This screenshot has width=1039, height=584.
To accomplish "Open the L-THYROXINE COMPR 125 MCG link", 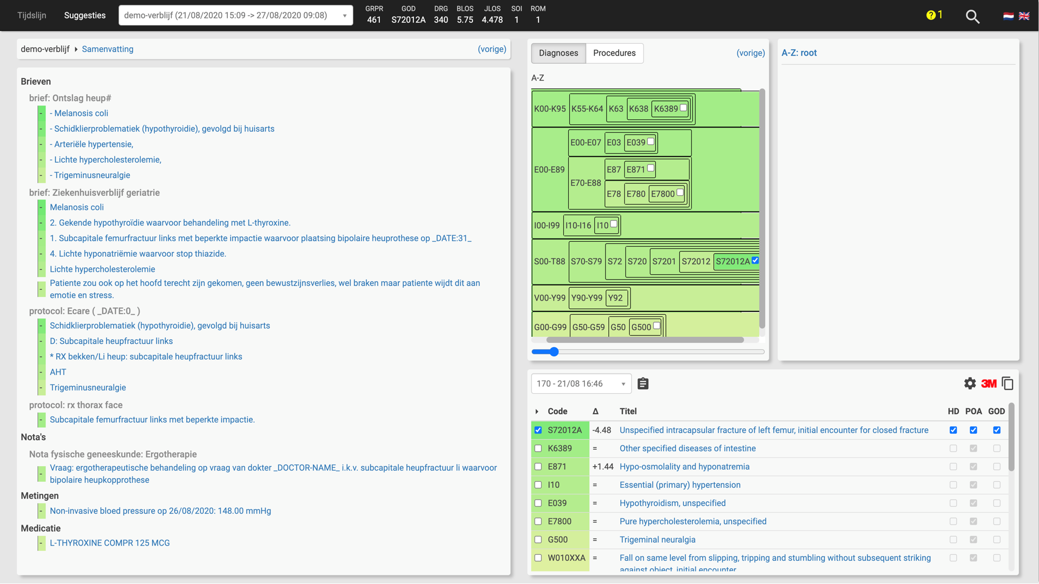I will click(110, 543).
